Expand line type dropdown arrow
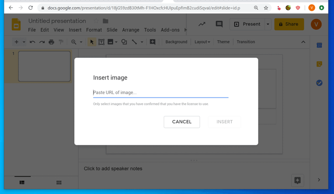 [142, 42]
